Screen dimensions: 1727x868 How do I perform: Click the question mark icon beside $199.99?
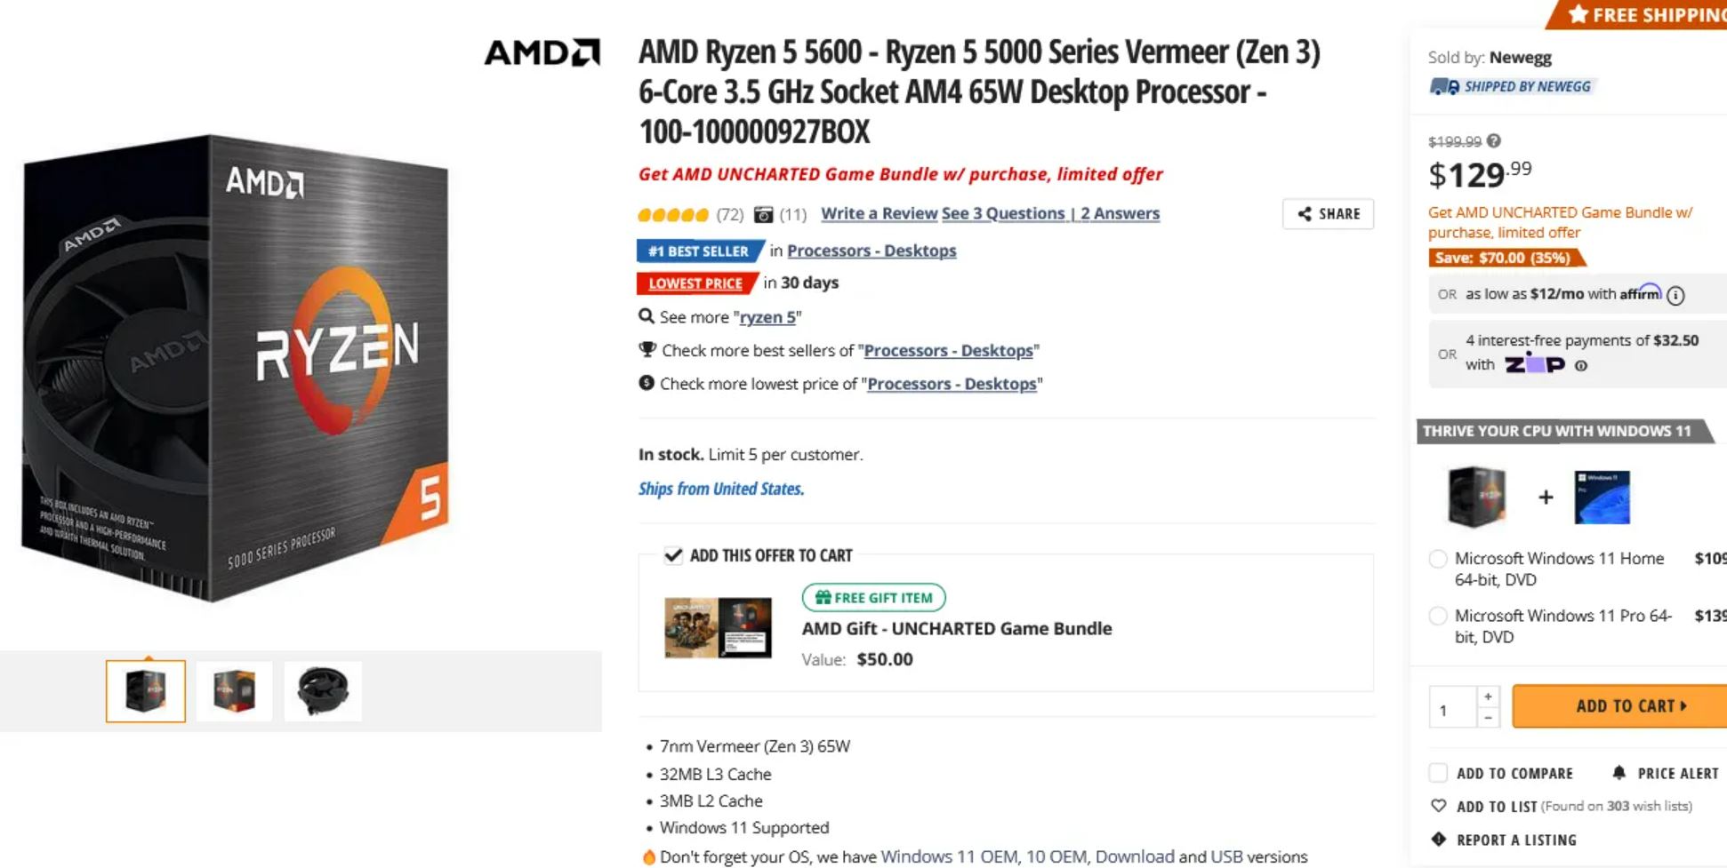click(1494, 141)
